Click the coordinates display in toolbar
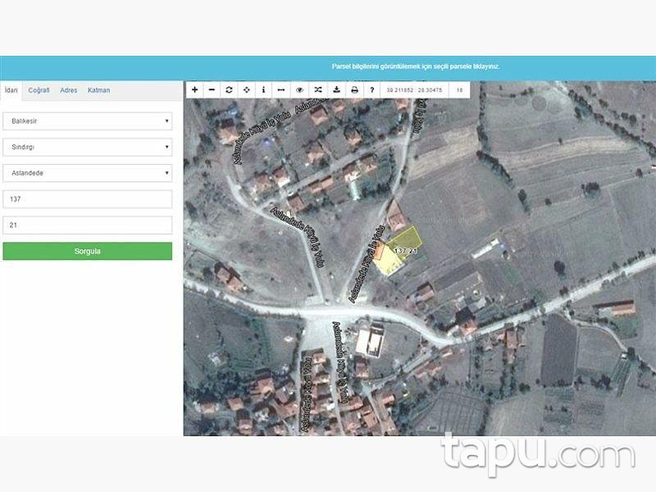 [414, 90]
